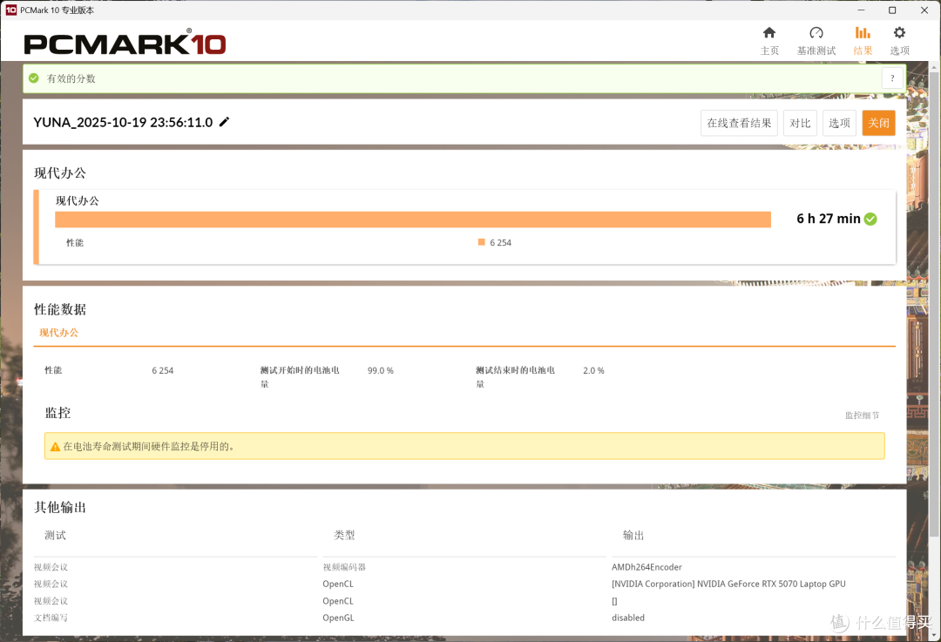Screen dimensions: 941x642
Task: Click the green check icon beside 有效的分数
Action: 34,78
